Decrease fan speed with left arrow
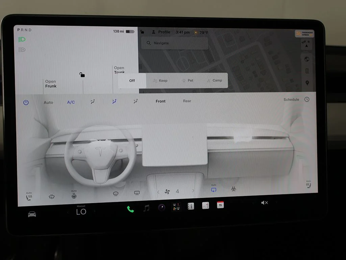 tap(158, 192)
